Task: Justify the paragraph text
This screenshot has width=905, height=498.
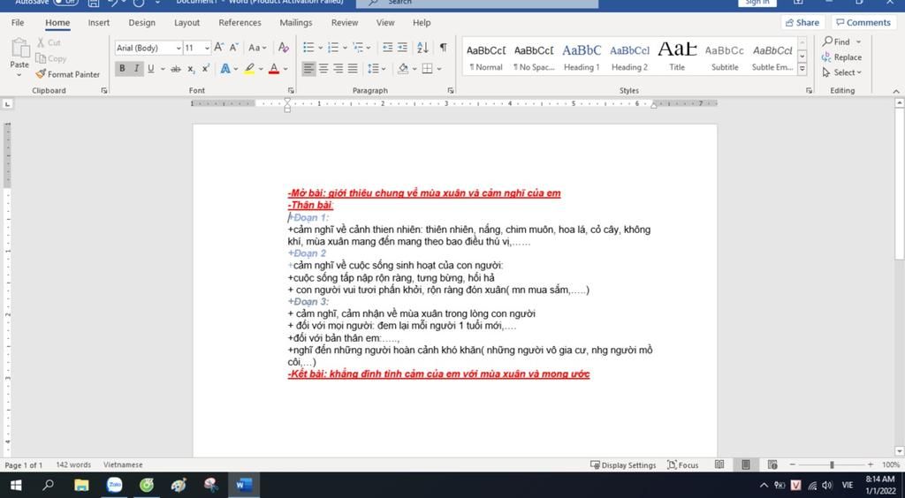Action: pyautogui.click(x=352, y=69)
